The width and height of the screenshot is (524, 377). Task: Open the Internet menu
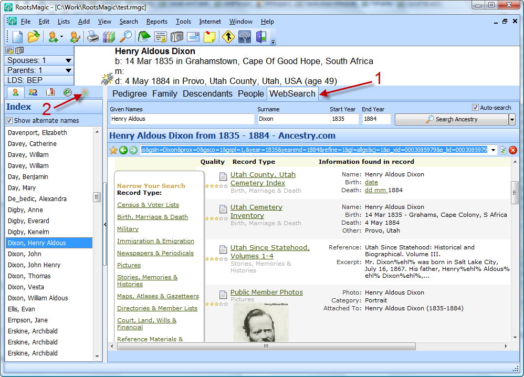click(210, 22)
